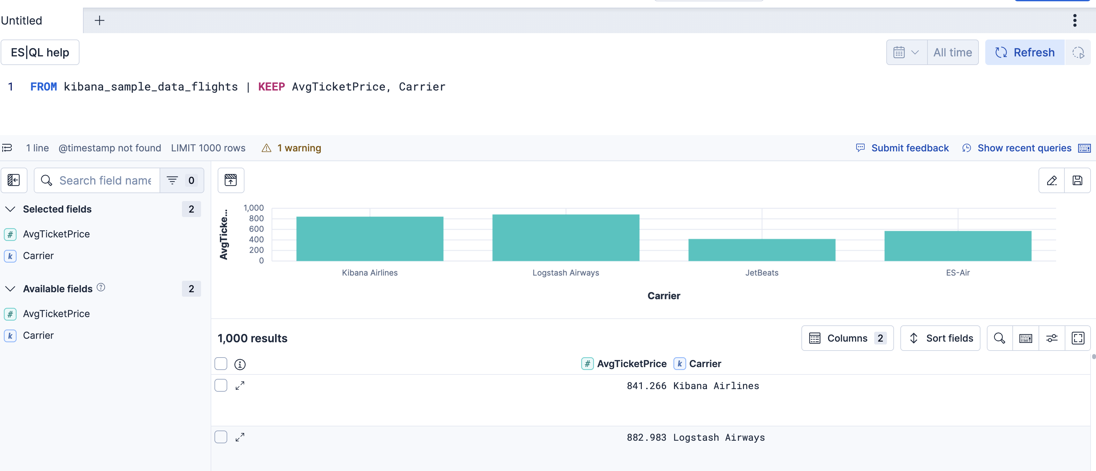Open the three-dot tab options menu
Image resolution: width=1096 pixels, height=471 pixels.
click(x=1075, y=20)
